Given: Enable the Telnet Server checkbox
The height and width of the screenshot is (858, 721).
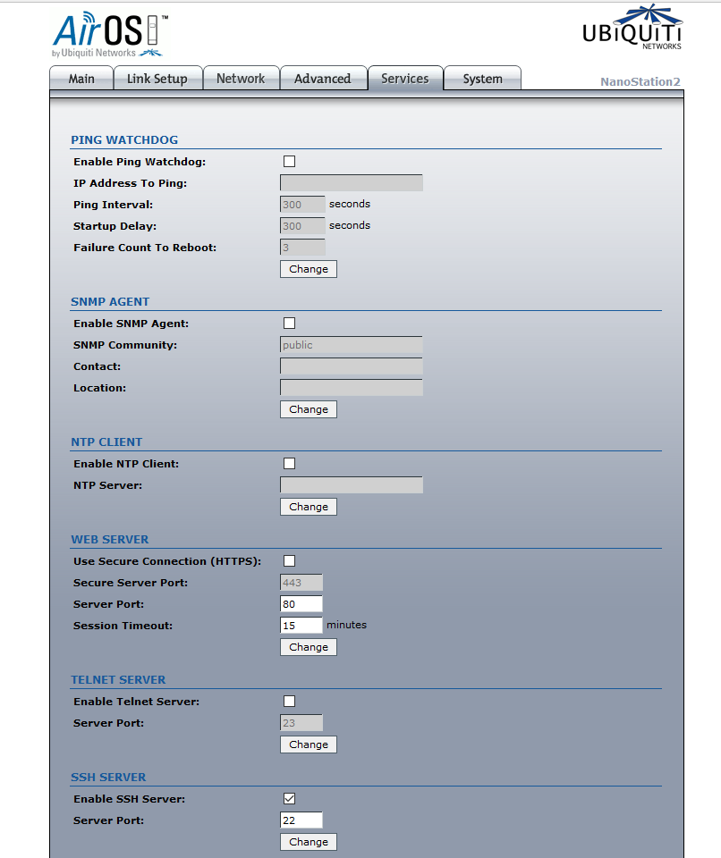Looking at the screenshot, I should point(289,701).
